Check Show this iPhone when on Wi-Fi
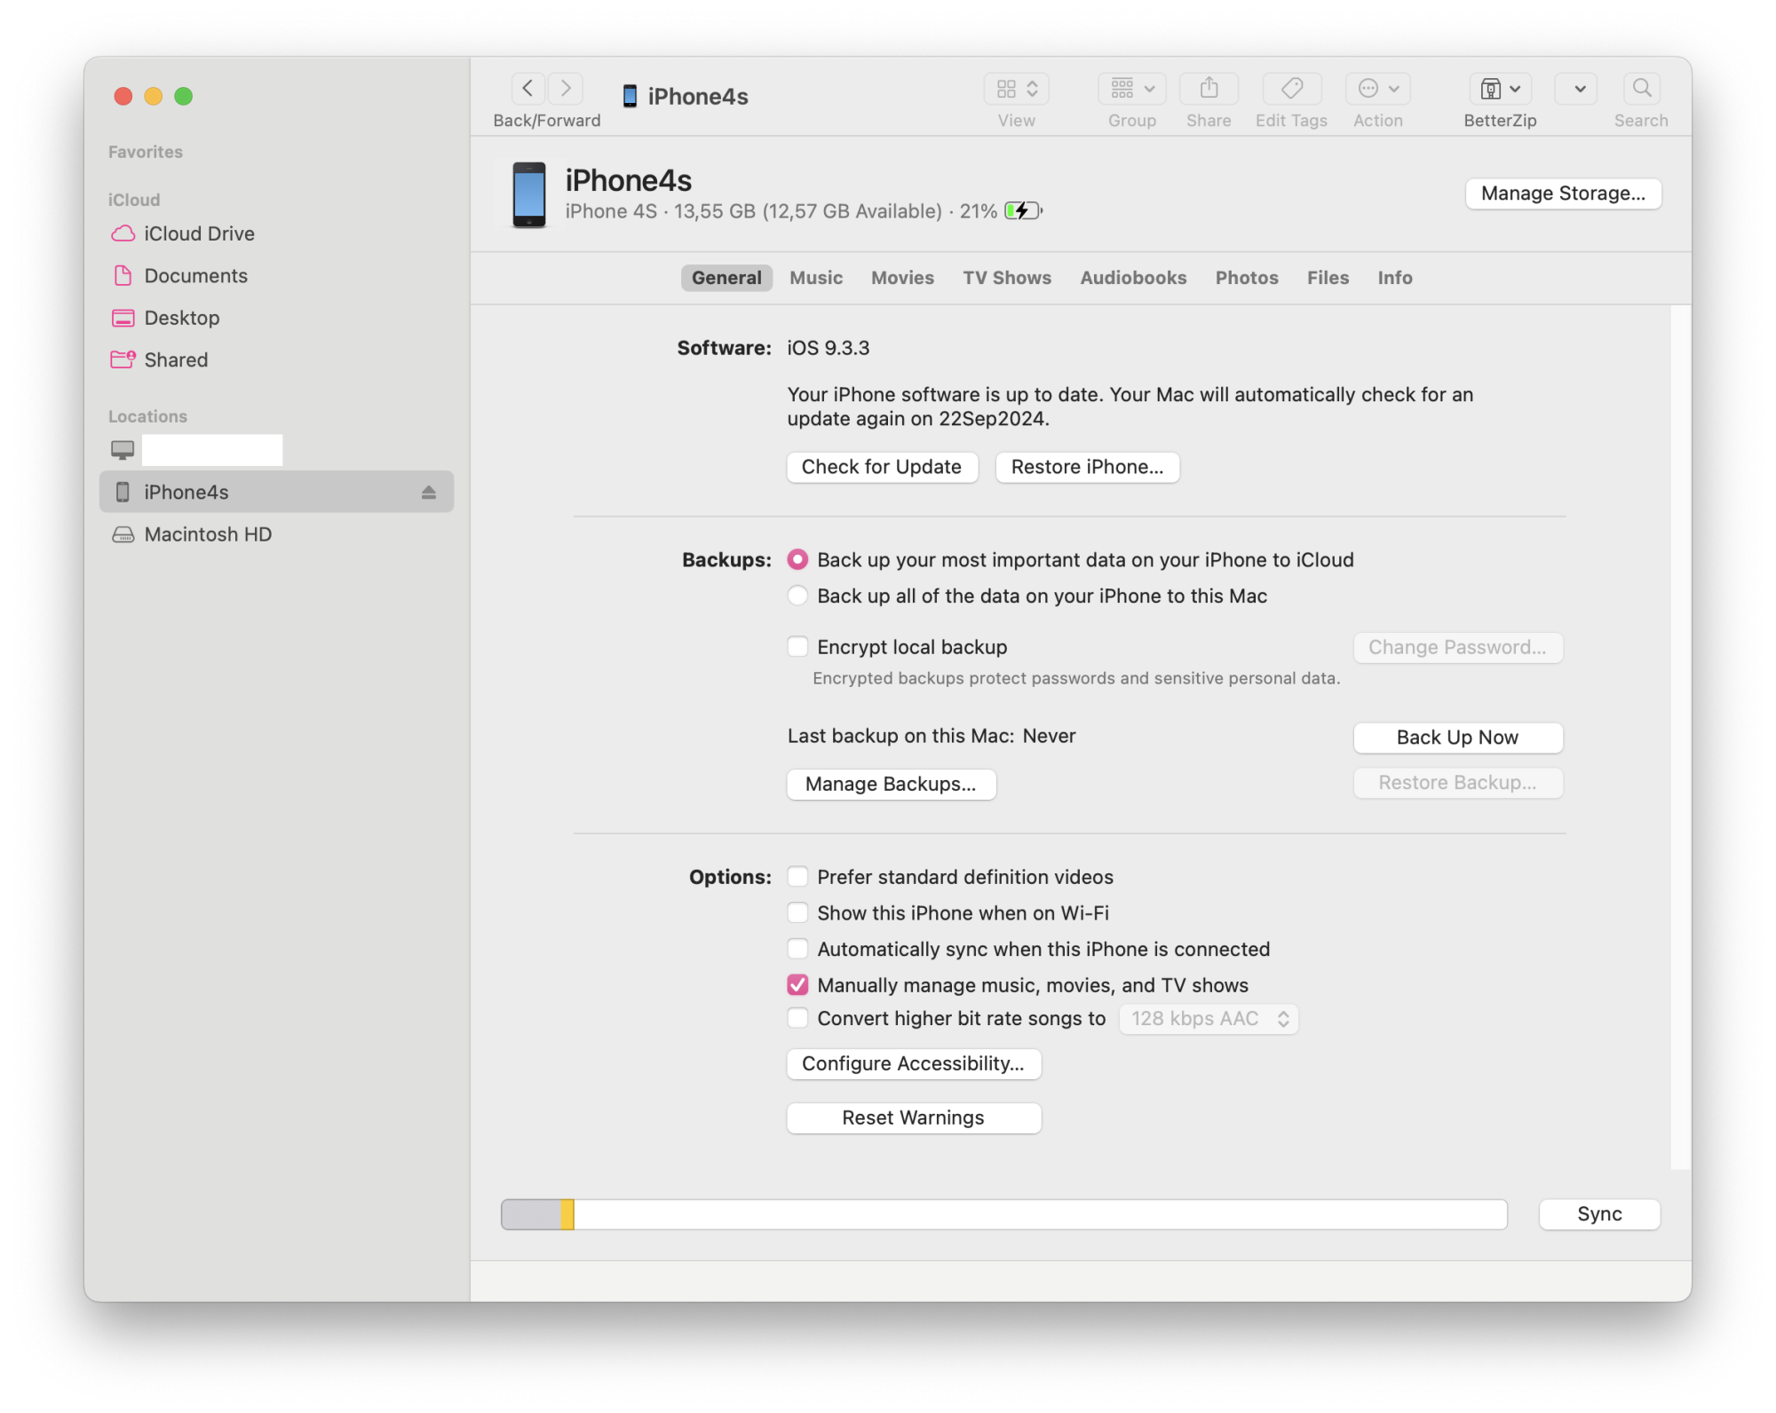The height and width of the screenshot is (1413, 1776). [797, 912]
